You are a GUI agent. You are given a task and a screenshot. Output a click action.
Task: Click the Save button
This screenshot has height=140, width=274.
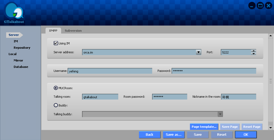(198, 135)
